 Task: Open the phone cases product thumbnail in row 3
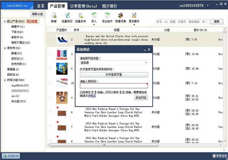pyautogui.click(x=62, y=54)
